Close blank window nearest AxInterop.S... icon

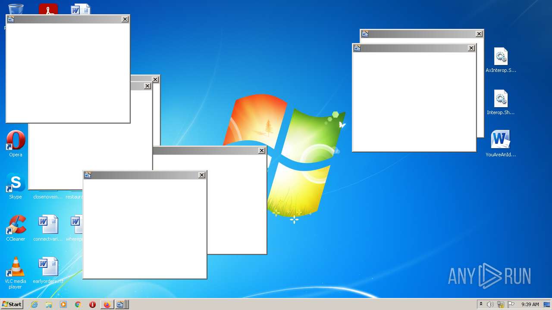[x=479, y=34]
